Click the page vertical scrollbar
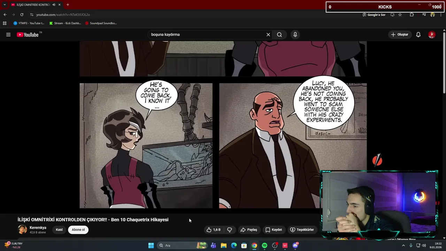This screenshot has width=446, height=251. (444, 63)
